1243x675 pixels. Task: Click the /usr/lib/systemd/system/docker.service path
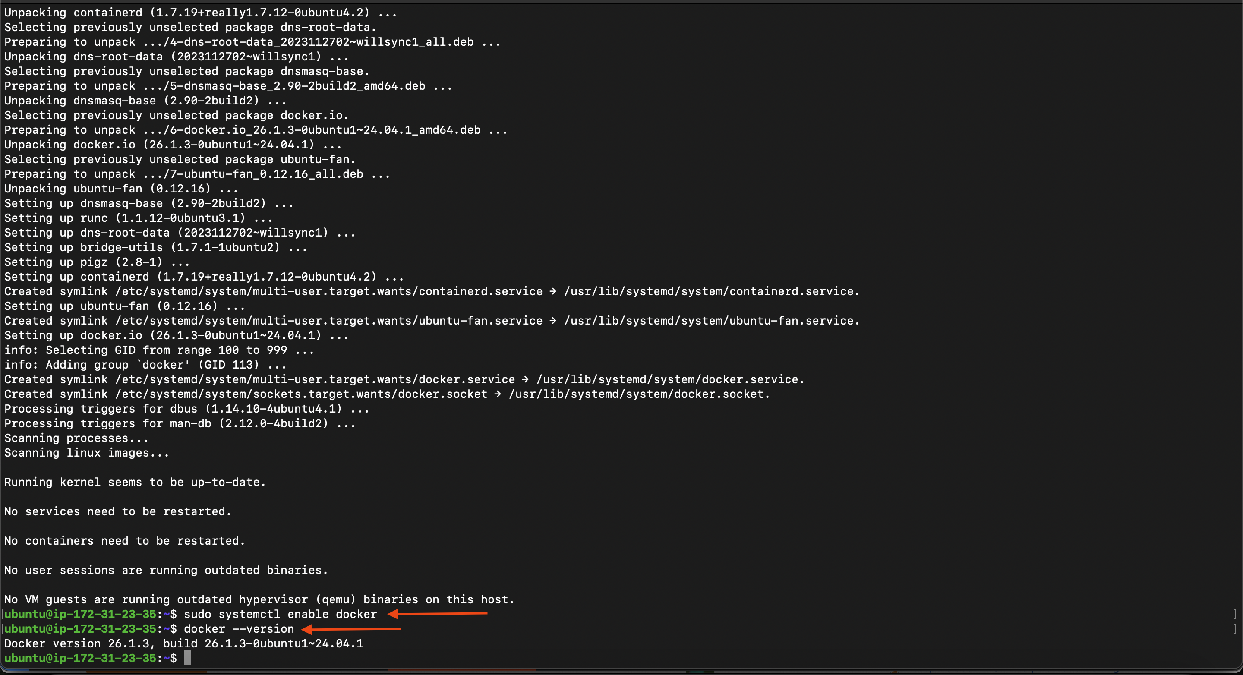(670, 380)
